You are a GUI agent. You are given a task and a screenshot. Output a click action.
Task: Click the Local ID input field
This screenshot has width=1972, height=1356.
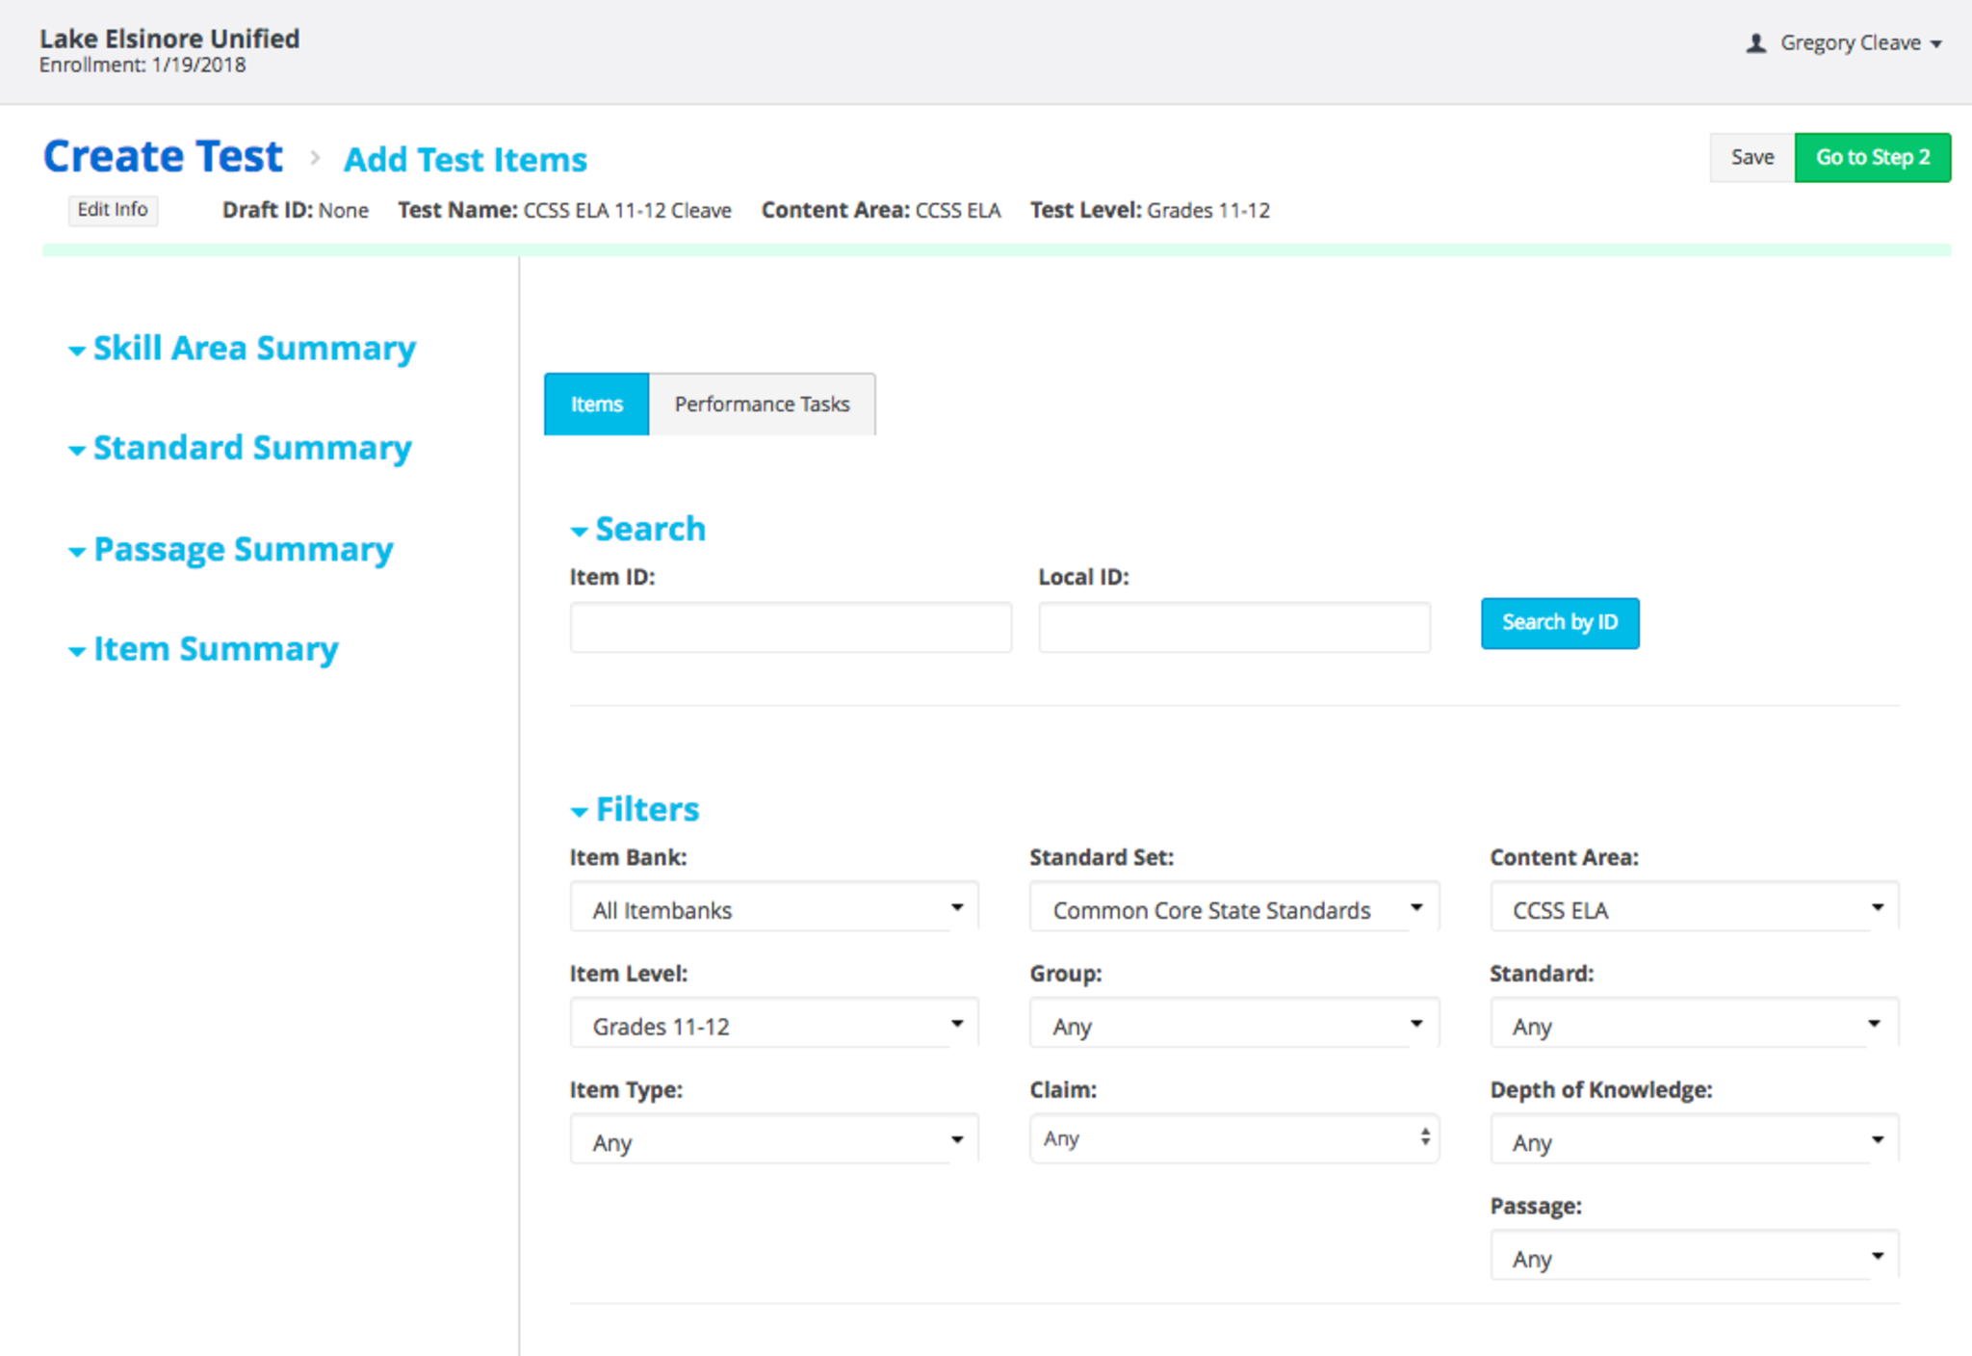1233,628
